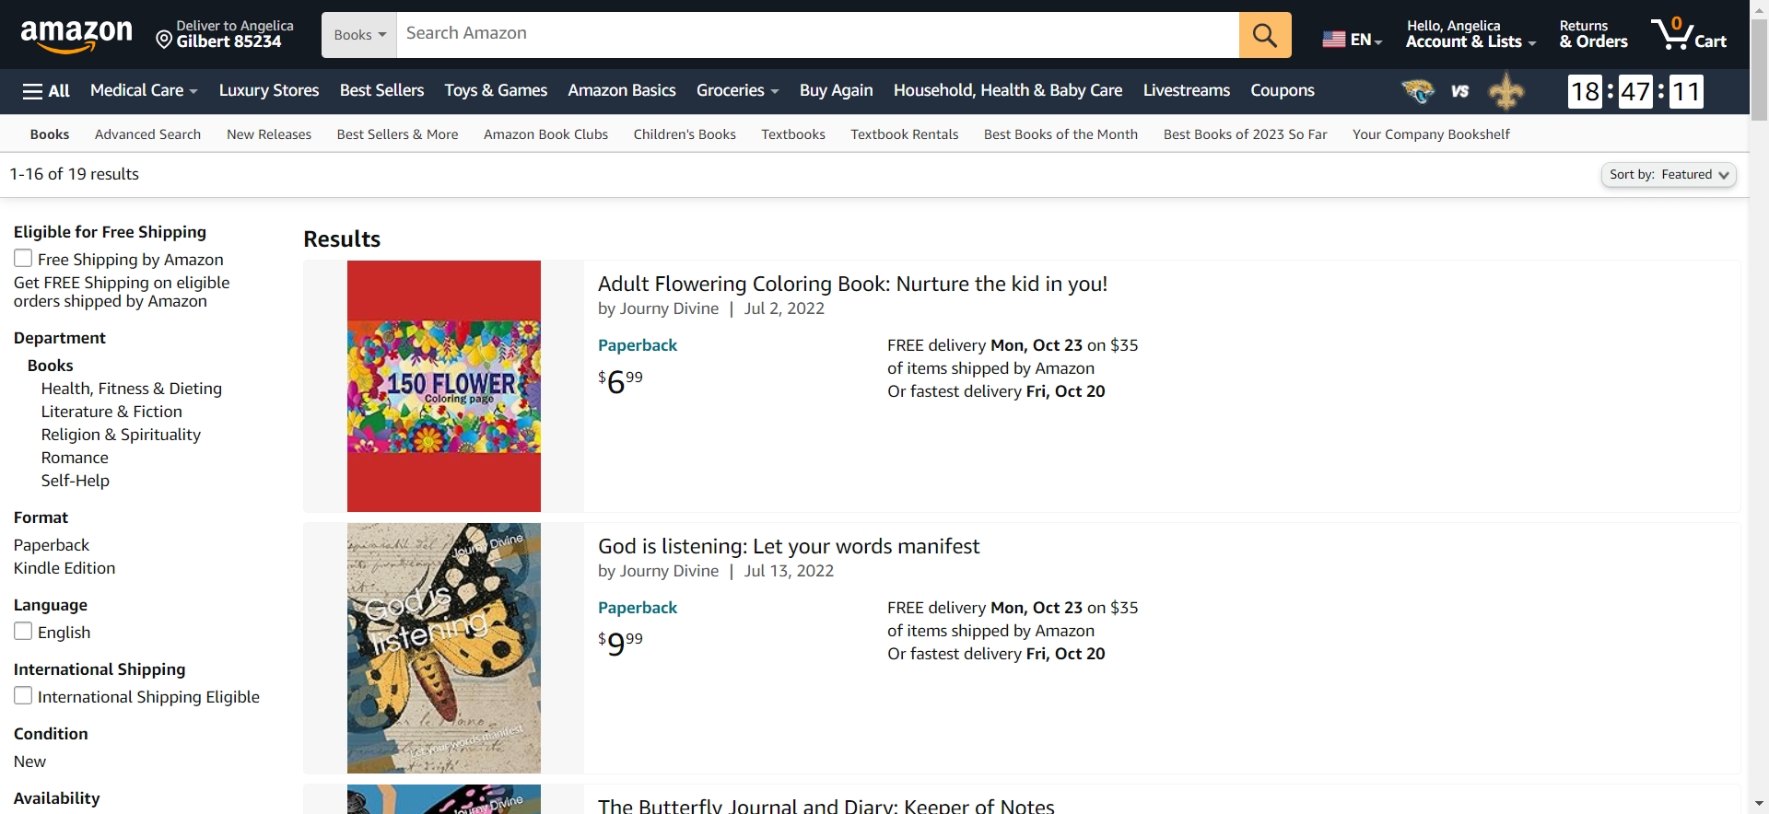
Task: Open the Sort by Featured dropdown
Action: (x=1669, y=175)
